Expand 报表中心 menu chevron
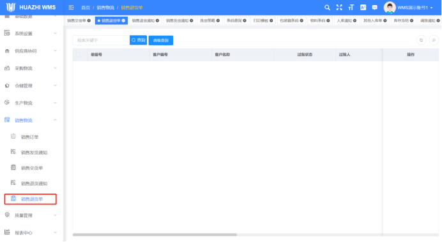 pyautogui.click(x=55, y=232)
